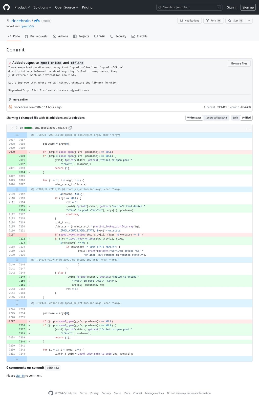Open the openzfs/zfs upstream link

click(27, 26)
